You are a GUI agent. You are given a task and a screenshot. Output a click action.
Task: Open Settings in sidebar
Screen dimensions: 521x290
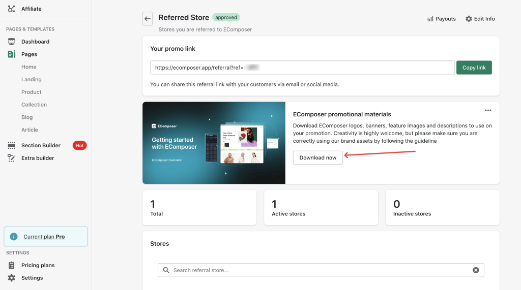[32, 278]
